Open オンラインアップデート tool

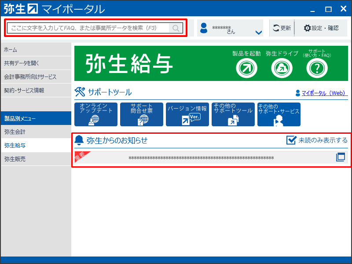pyautogui.click(x=96, y=114)
